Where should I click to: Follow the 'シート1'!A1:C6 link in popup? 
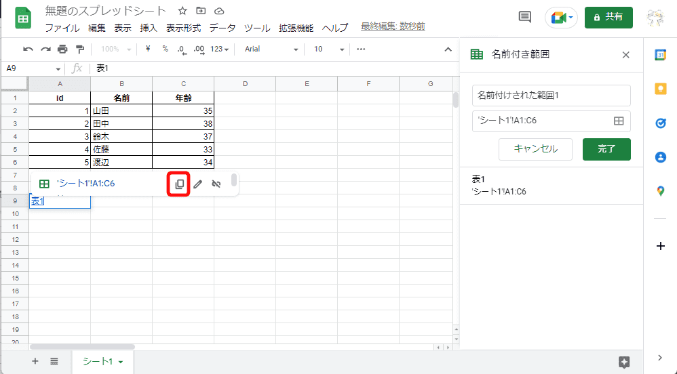(x=86, y=184)
